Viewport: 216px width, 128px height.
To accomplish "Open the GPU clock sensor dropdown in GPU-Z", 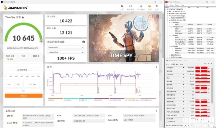I will [x=184, y=68].
